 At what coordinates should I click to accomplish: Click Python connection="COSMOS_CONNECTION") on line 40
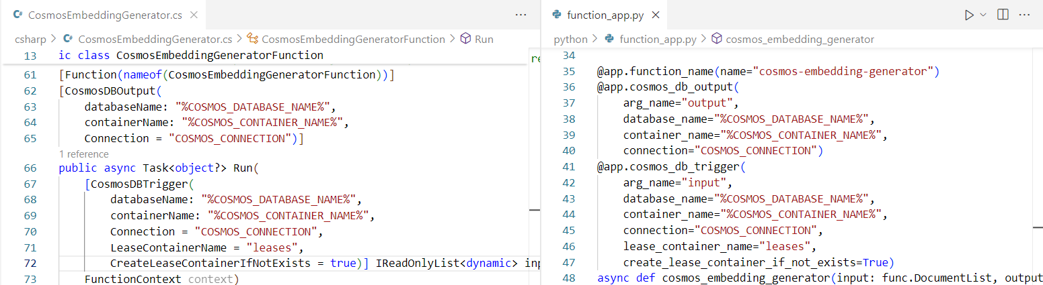(x=724, y=150)
